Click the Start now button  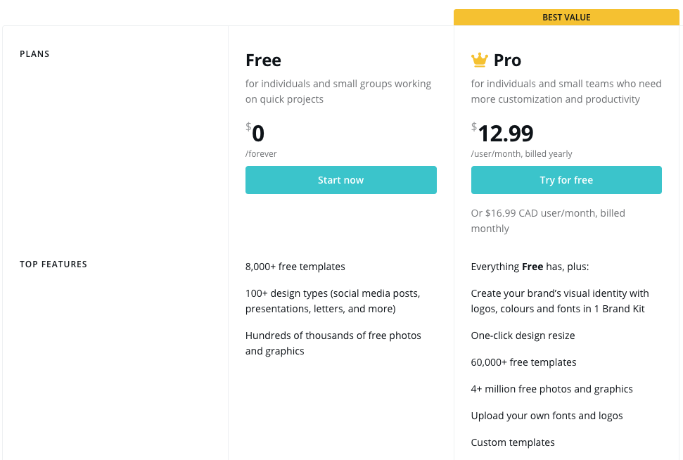(340, 180)
